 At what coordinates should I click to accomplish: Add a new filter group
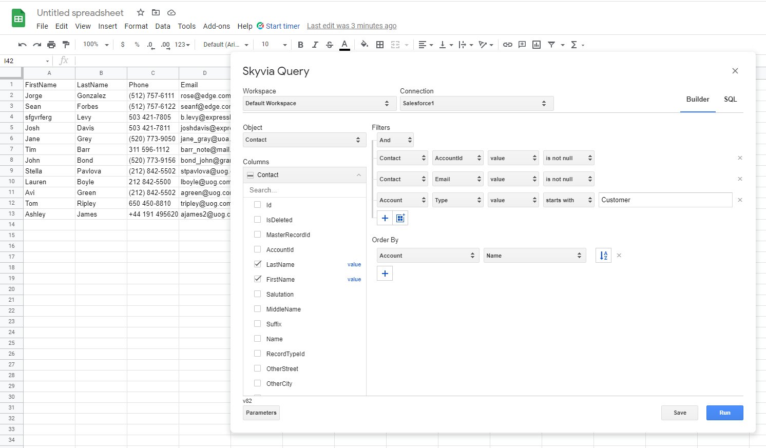tap(400, 218)
